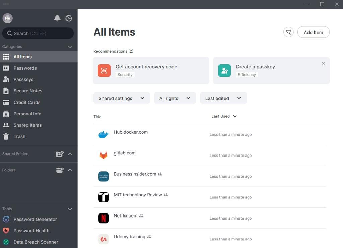Open the Last Used column sort dropdown
The height and width of the screenshot is (248, 343).
224,116
